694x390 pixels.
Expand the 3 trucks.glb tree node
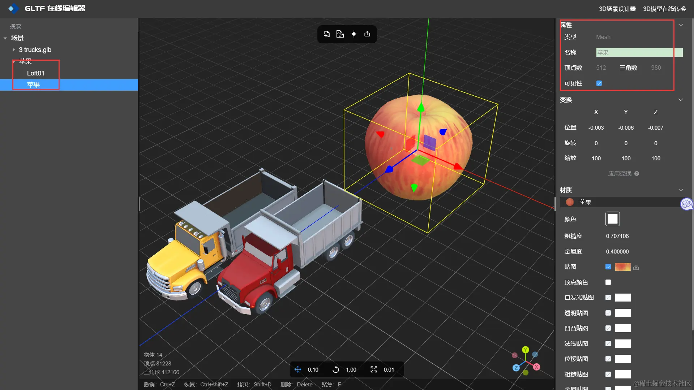pos(14,50)
